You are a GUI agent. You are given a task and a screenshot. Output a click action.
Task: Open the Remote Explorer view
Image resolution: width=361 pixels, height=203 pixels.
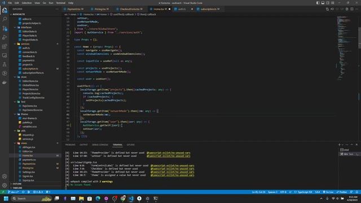(5, 55)
